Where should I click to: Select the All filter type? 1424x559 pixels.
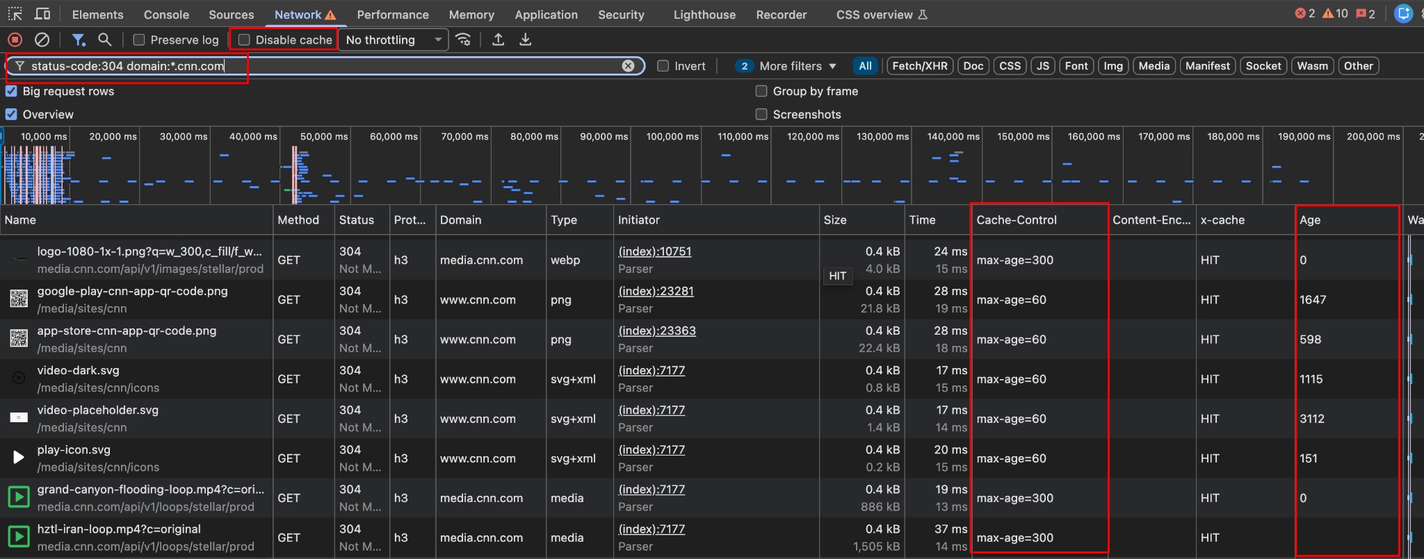tap(865, 66)
